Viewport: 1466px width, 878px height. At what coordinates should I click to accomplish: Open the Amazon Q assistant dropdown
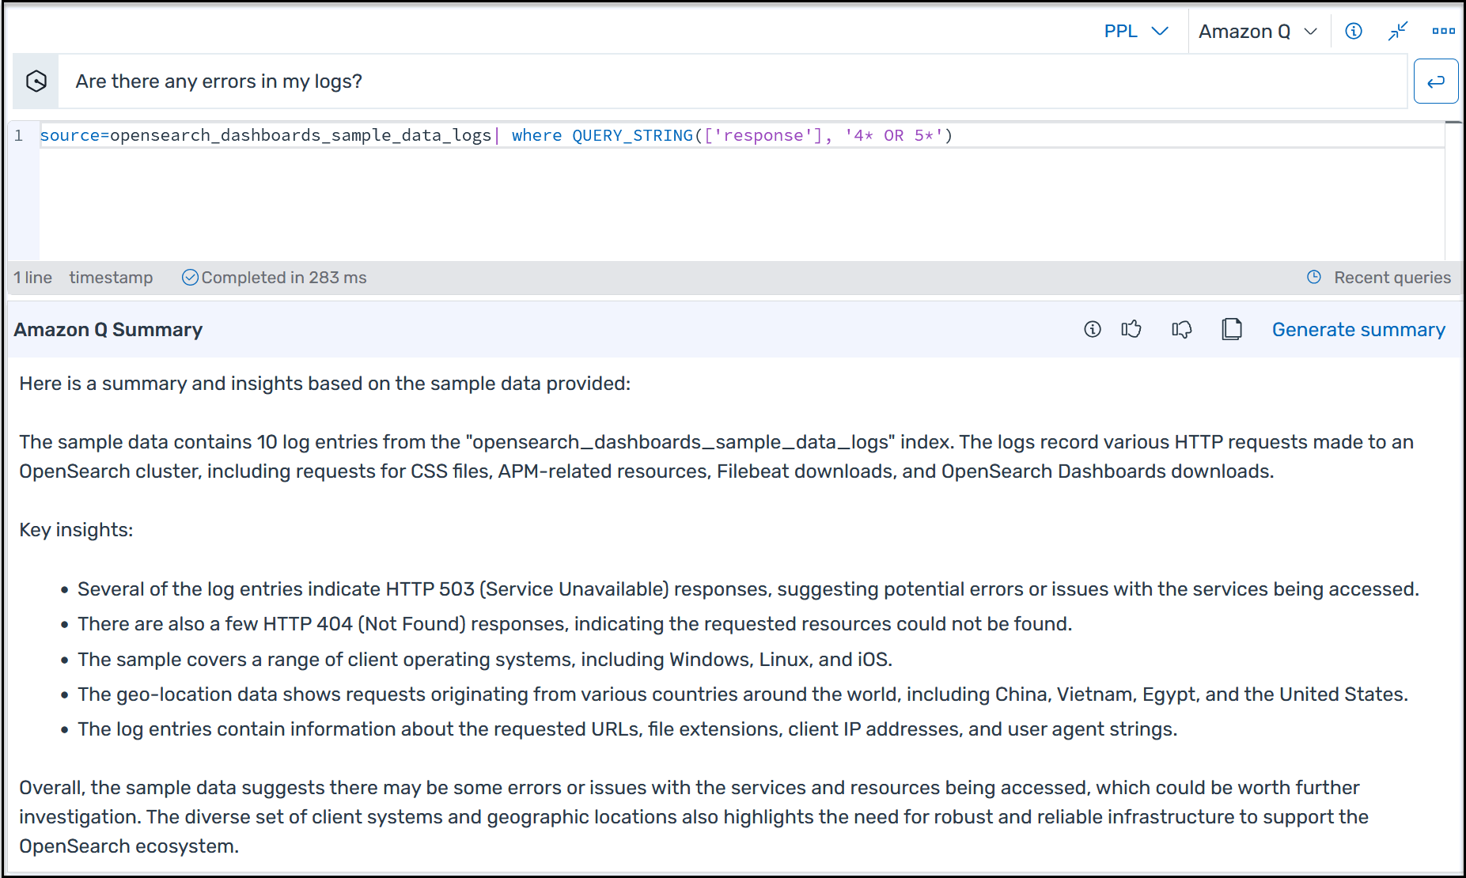click(x=1257, y=31)
